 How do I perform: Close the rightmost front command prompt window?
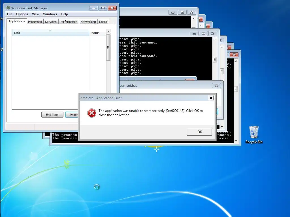click(x=234, y=55)
